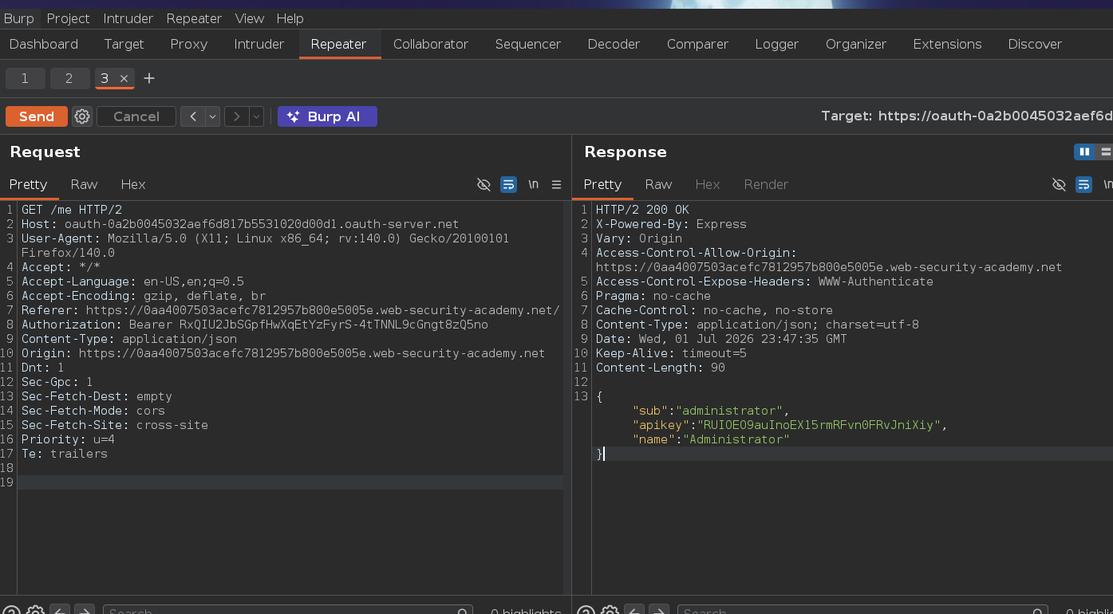Toggle hidden characters in Response pane
Viewport: 1113px width, 614px height.
[x=1059, y=184]
